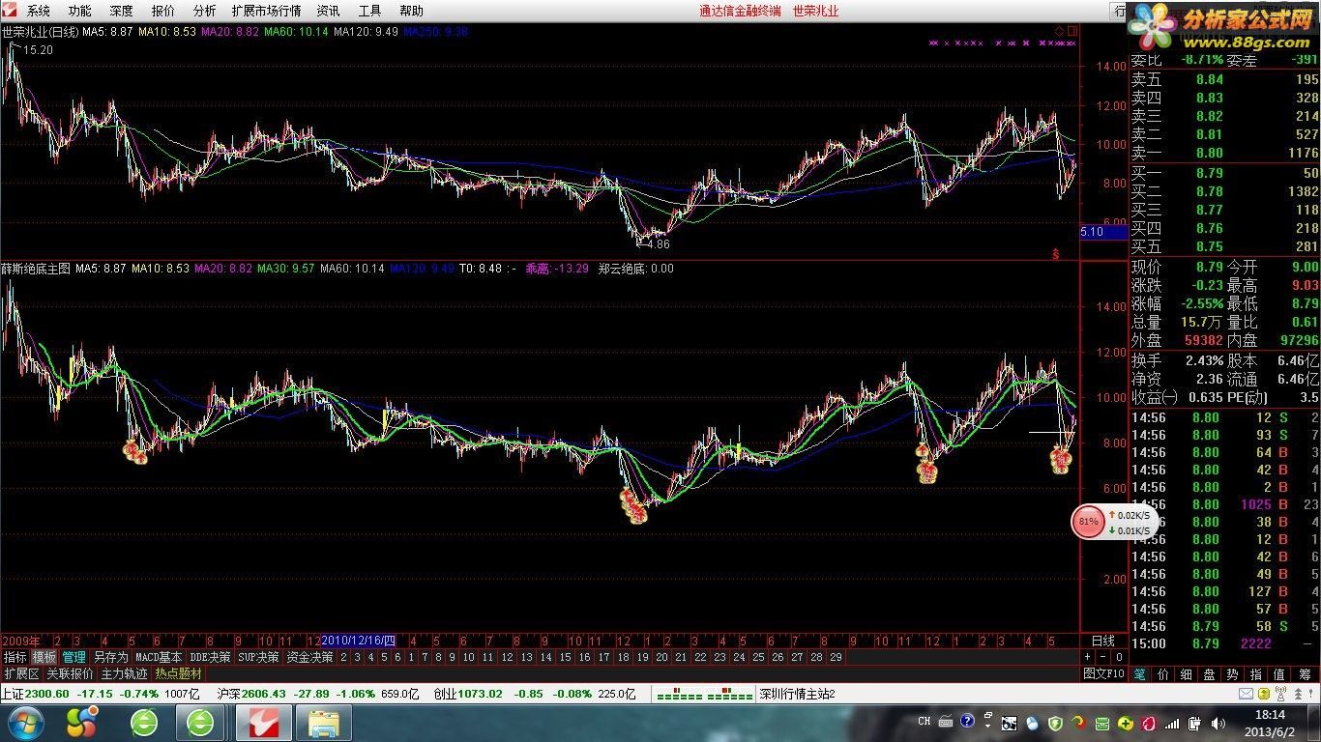
Task: Open the 帮助 menu
Action: pos(411,11)
